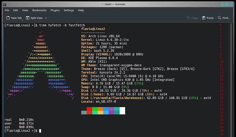
Task: Open Find with the magnifier icon
Action: coord(219,18)
